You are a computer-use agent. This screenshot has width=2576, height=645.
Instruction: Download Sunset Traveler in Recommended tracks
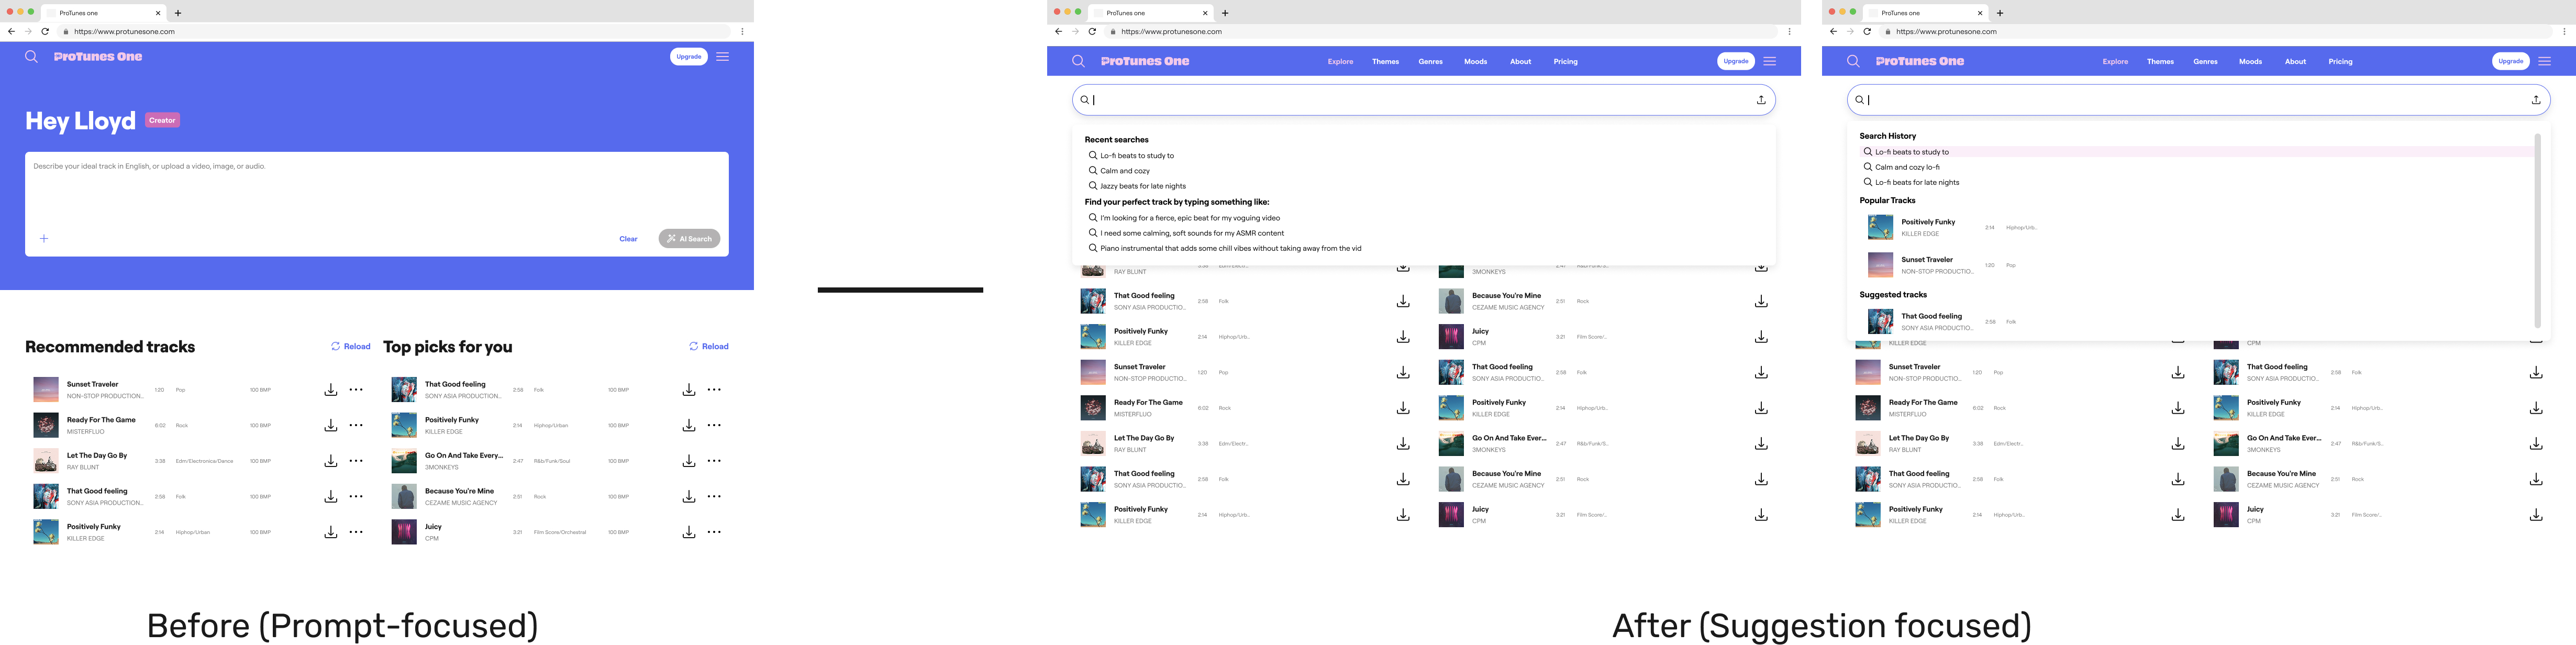pyautogui.click(x=330, y=390)
